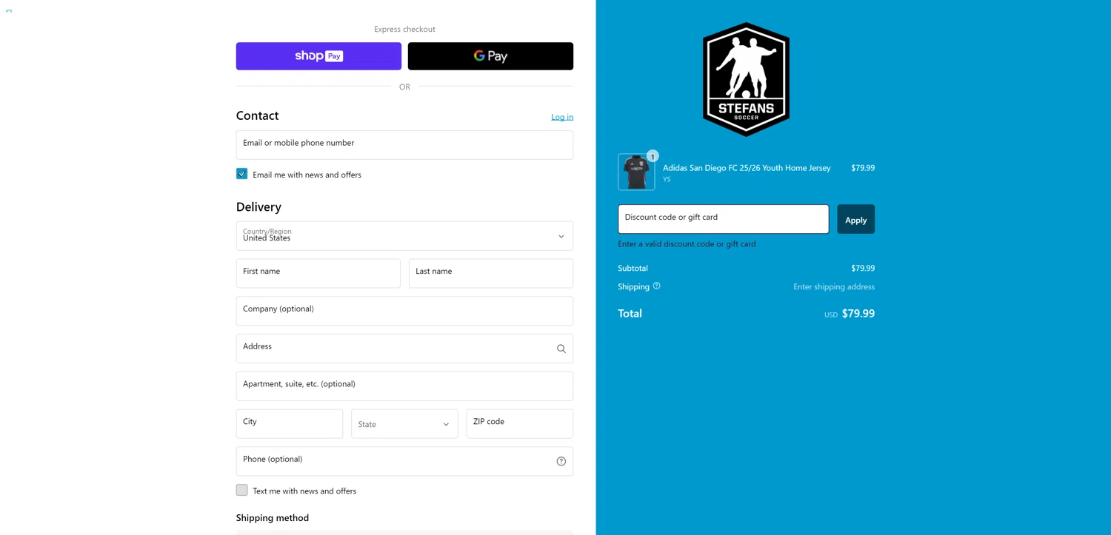Image resolution: width=1111 pixels, height=535 pixels.
Task: Click the YS size label
Action: (667, 180)
